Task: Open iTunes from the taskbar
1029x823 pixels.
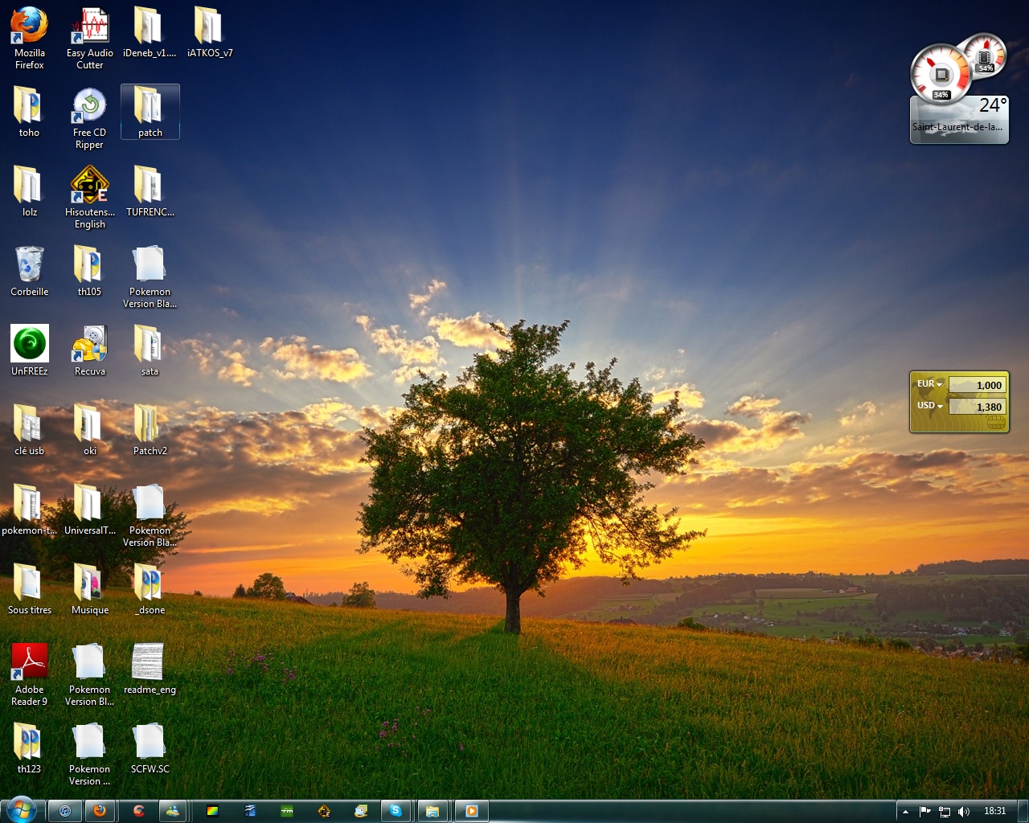Action: pyautogui.click(x=65, y=811)
